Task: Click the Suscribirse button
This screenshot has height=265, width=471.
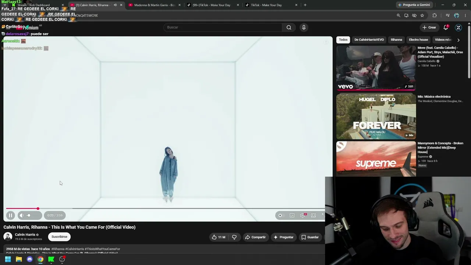Action: pyautogui.click(x=59, y=237)
